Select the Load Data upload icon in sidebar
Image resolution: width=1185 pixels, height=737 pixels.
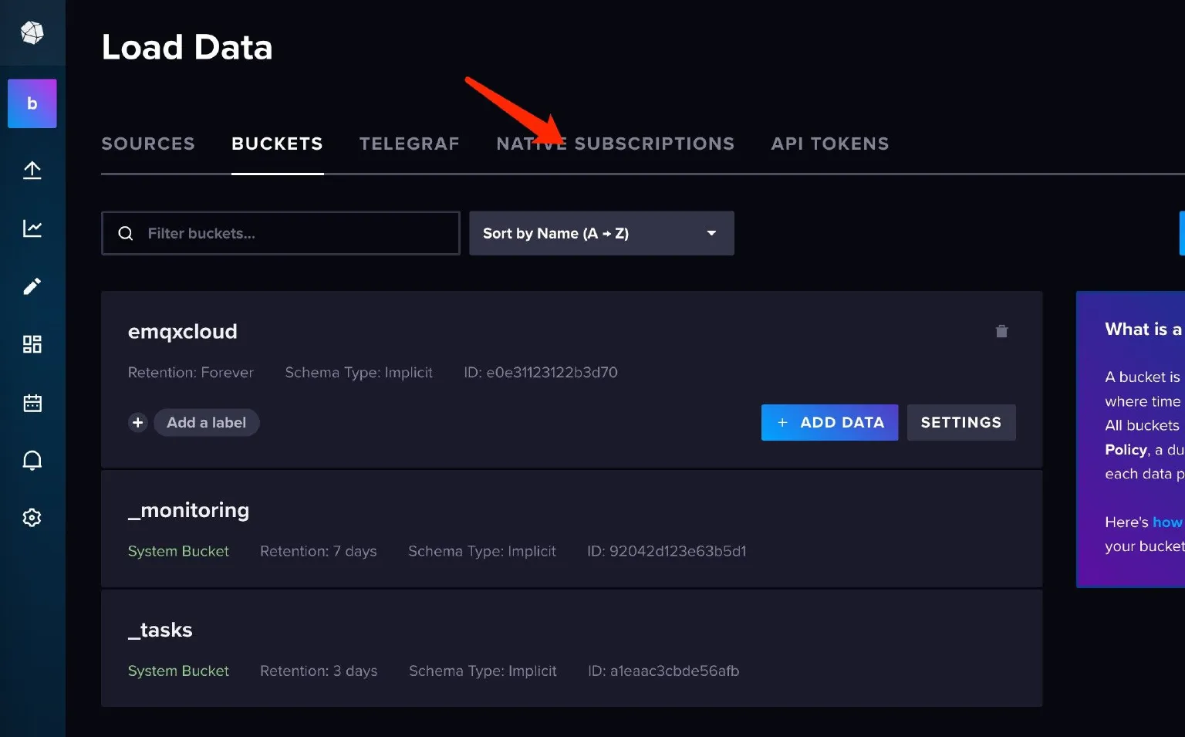[x=32, y=170]
